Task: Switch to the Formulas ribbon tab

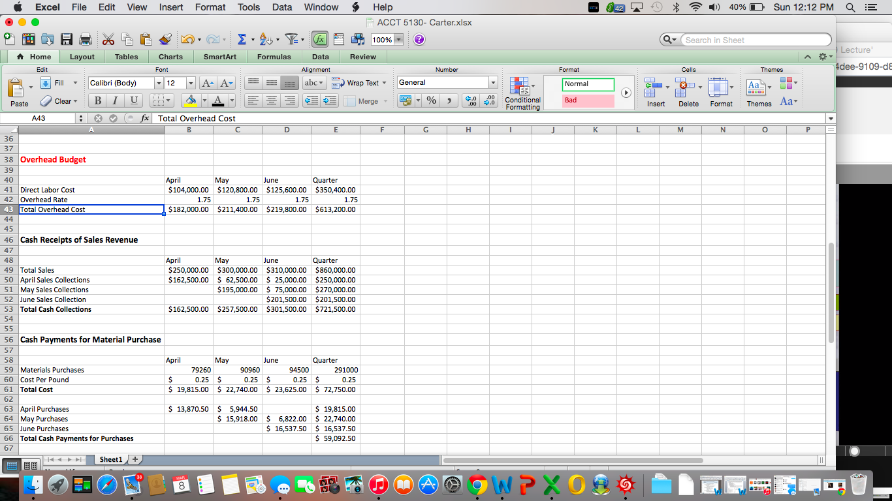Action: pos(274,57)
